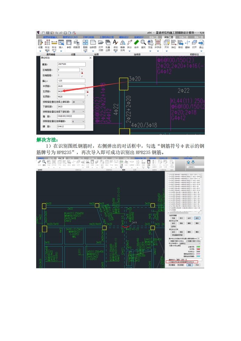Click the 标注轴线 axis annotation icon
This screenshot has width=241, height=341.
47,43
